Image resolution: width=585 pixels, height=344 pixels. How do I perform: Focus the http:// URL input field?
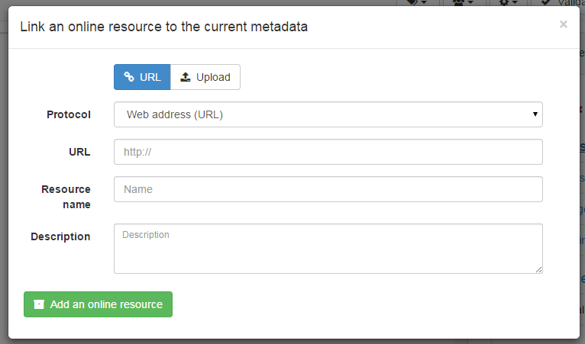(x=328, y=152)
